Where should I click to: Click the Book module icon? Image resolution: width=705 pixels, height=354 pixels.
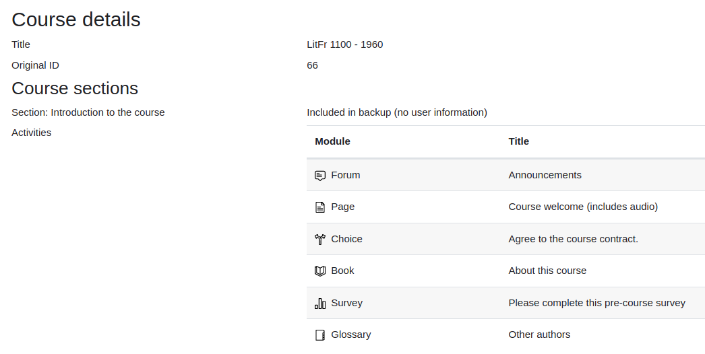tap(319, 271)
